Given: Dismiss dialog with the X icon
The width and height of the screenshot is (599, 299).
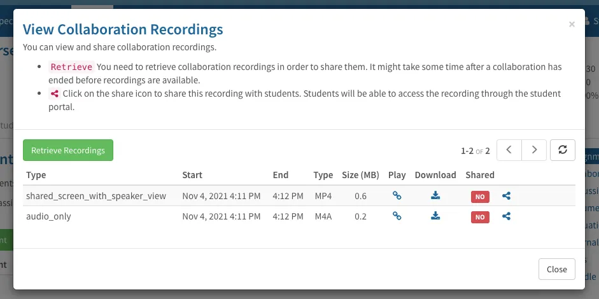Looking at the screenshot, I should click(572, 24).
